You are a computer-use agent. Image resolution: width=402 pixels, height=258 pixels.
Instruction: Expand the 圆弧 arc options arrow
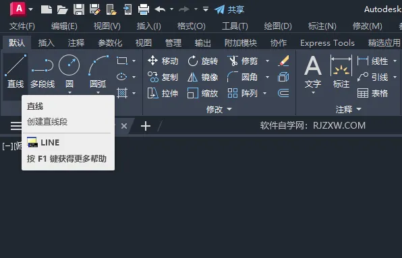tap(98, 92)
